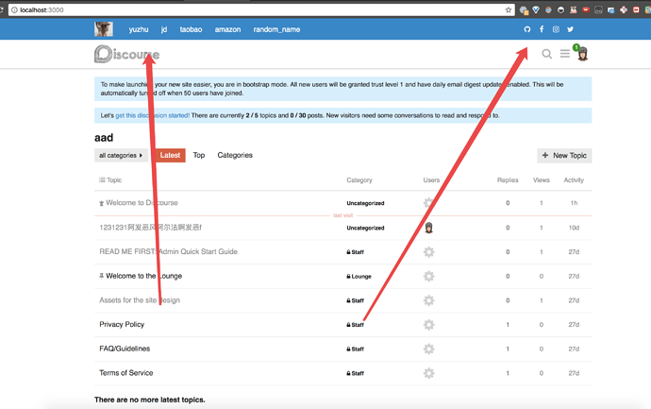Click the Category column header

tap(359, 180)
